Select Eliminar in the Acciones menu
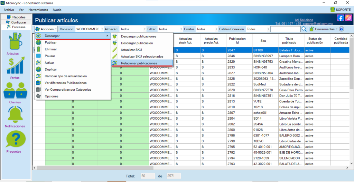This screenshot has height=182, width=354. (73, 49)
